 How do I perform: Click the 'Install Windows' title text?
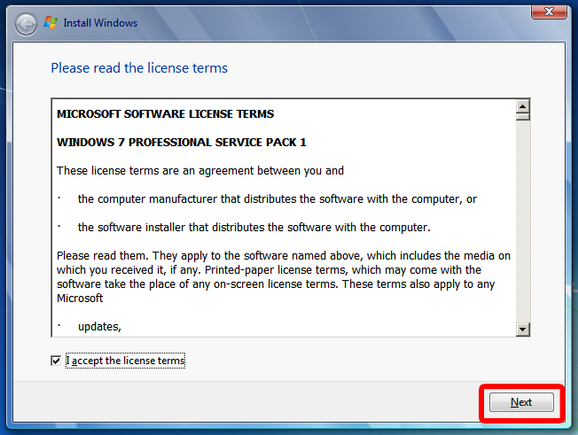(x=100, y=23)
